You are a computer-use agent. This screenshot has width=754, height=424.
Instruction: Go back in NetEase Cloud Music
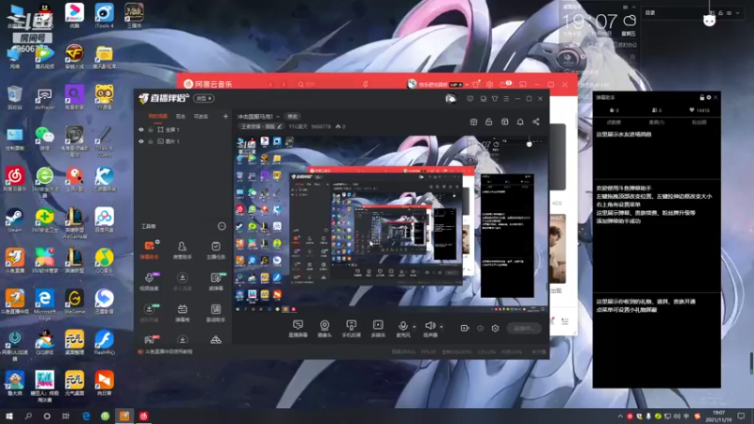tap(270, 84)
